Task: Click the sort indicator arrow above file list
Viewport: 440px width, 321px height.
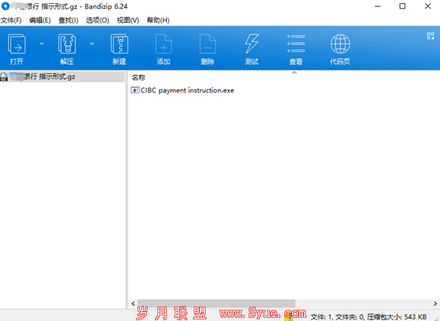Action: 295,73
